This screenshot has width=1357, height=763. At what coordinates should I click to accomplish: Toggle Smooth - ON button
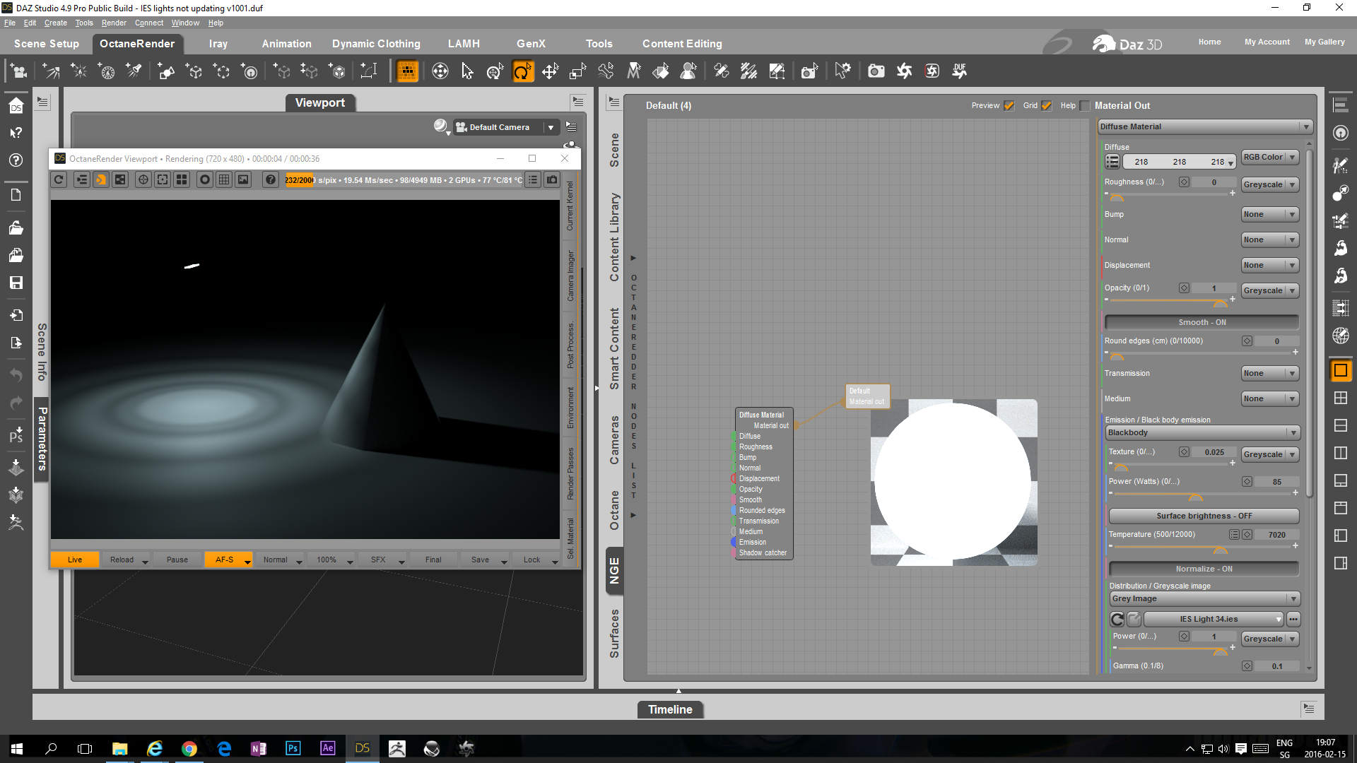(x=1202, y=322)
